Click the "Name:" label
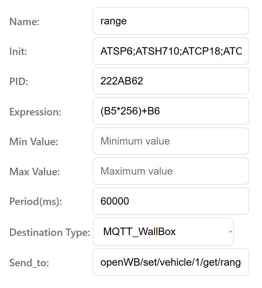 click(x=24, y=22)
